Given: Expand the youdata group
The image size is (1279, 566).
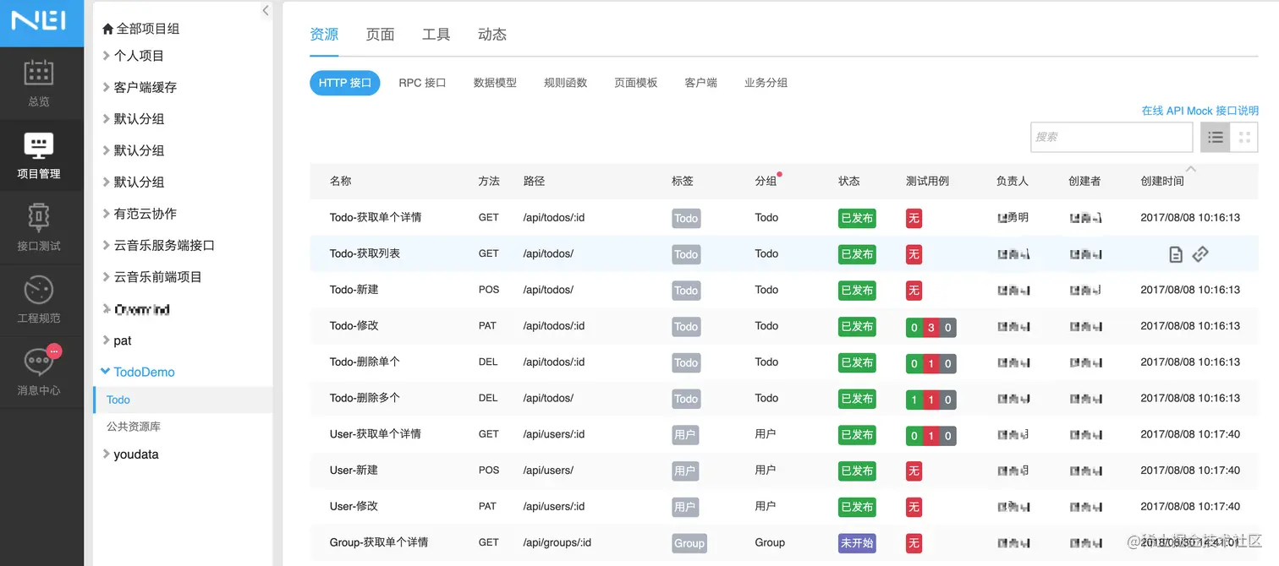Looking at the screenshot, I should pos(106,454).
